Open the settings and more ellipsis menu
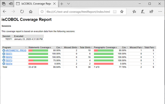The height and width of the screenshot is (104, 165). click(160, 11)
